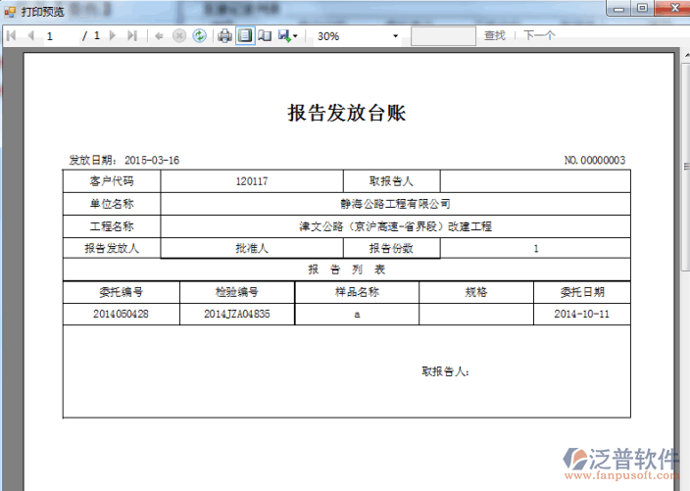Screen dimensions: 690x491
Task: Click the 客户代码 label cell
Action: 112,181
